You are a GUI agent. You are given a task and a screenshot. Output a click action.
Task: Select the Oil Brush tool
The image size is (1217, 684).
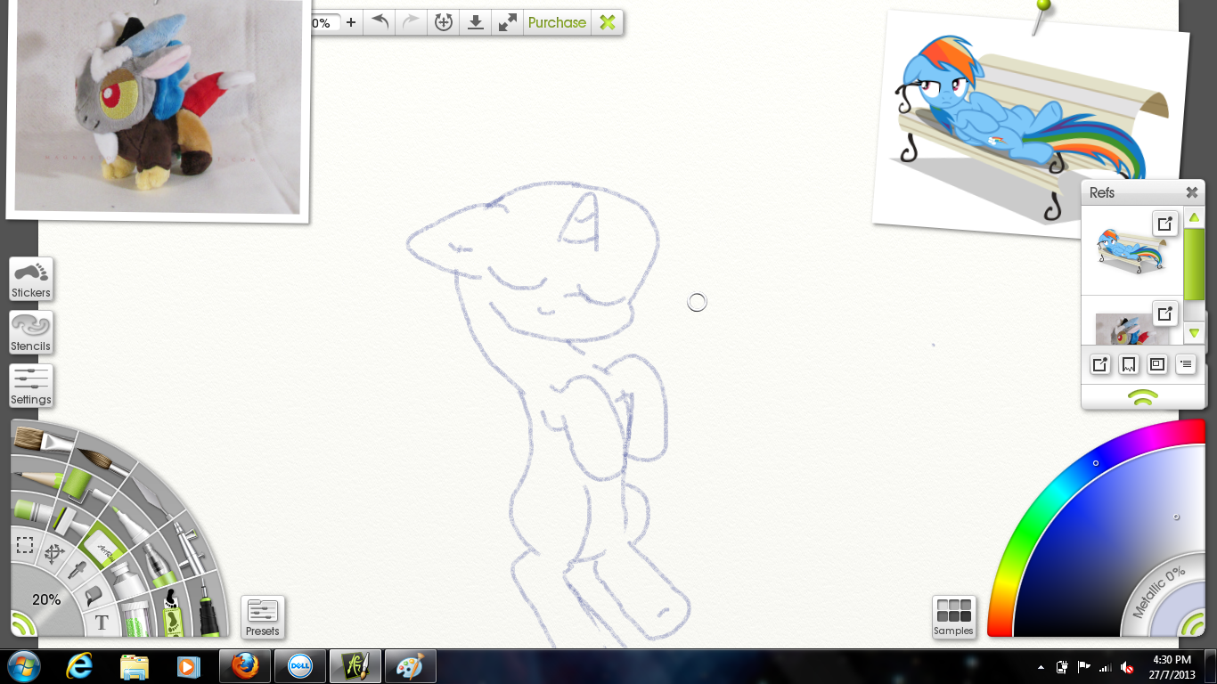tap(42, 440)
